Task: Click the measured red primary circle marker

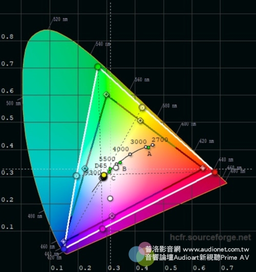Action: click(x=215, y=172)
